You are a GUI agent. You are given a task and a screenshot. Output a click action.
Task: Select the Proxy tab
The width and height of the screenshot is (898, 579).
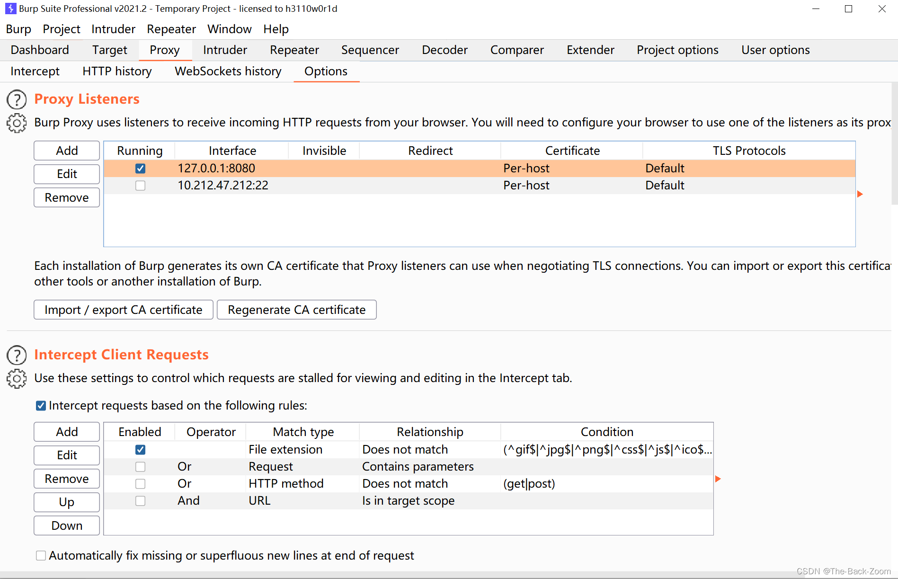[165, 50]
